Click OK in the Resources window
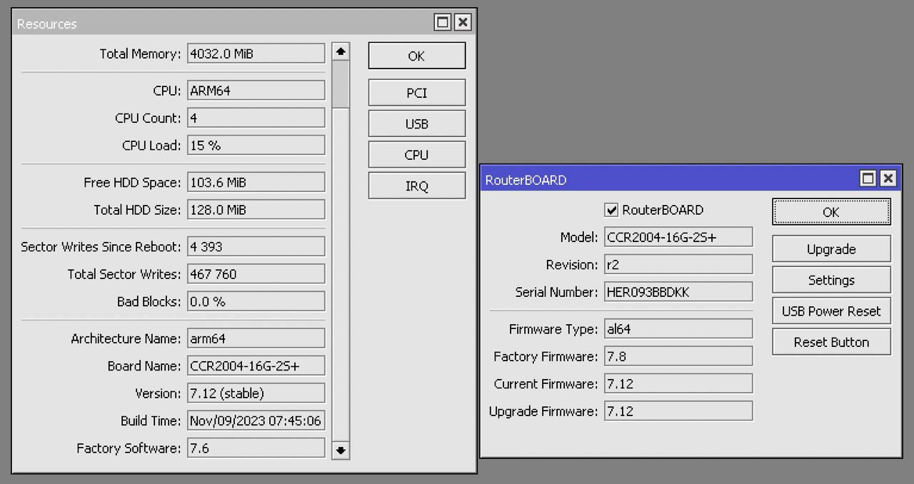 (x=417, y=56)
